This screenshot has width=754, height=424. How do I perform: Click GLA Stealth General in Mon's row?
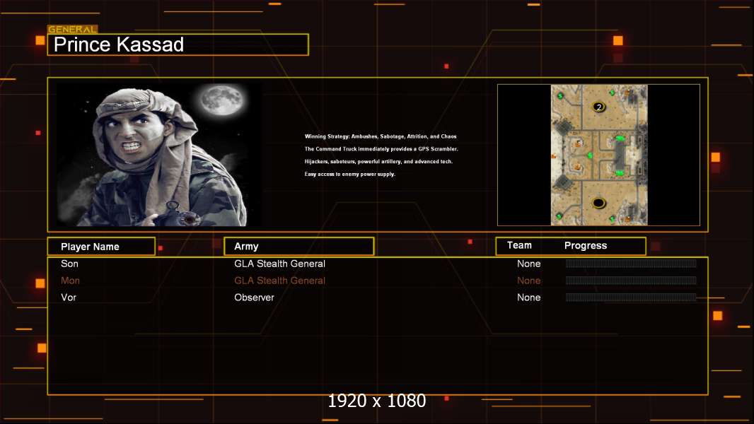(x=280, y=281)
